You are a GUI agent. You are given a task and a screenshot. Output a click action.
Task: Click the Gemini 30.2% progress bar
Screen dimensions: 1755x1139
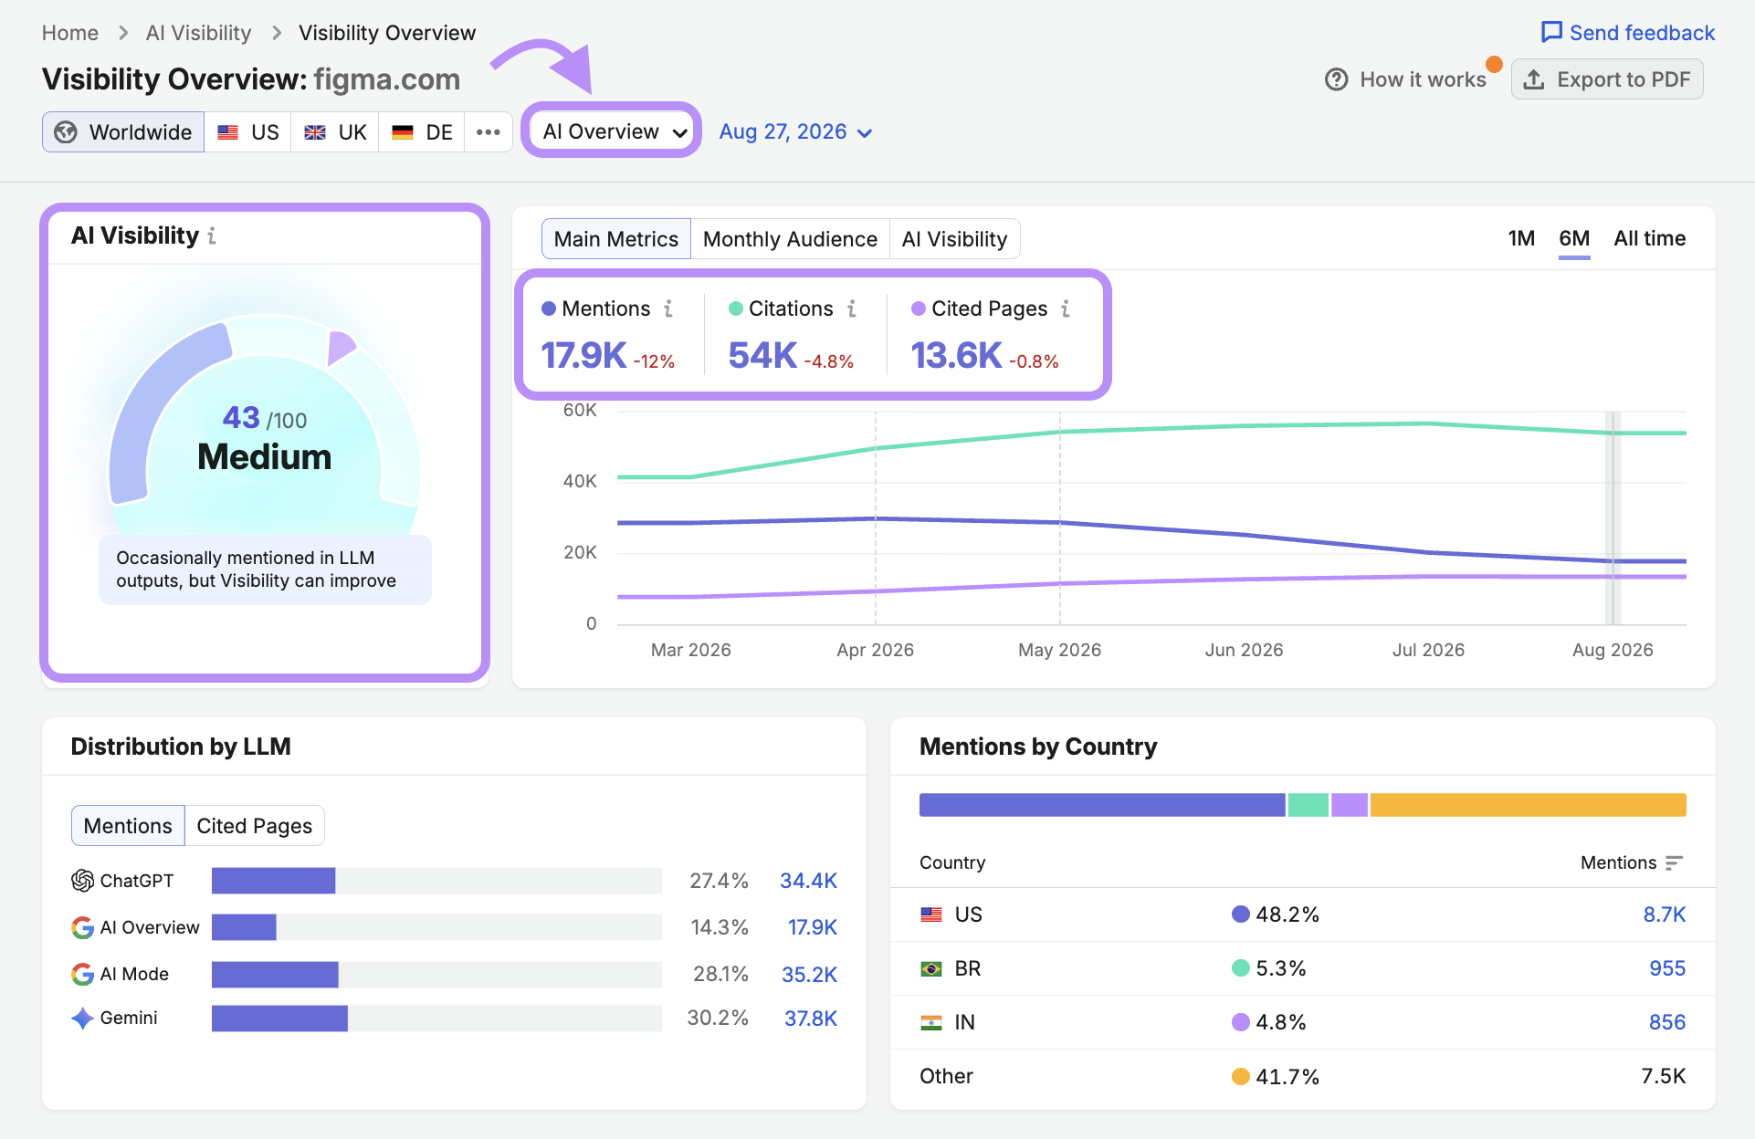(436, 1018)
